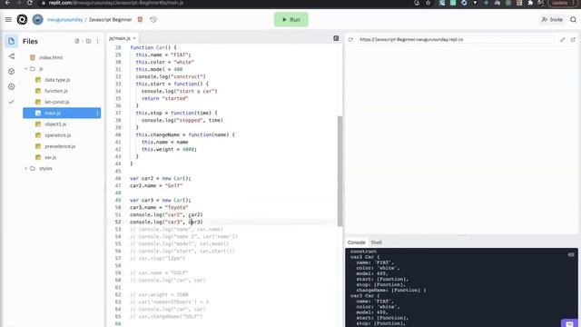Screen dimensions: 581x327
Task: Click the HTML language badge icon
Action: [x=140, y=20]
